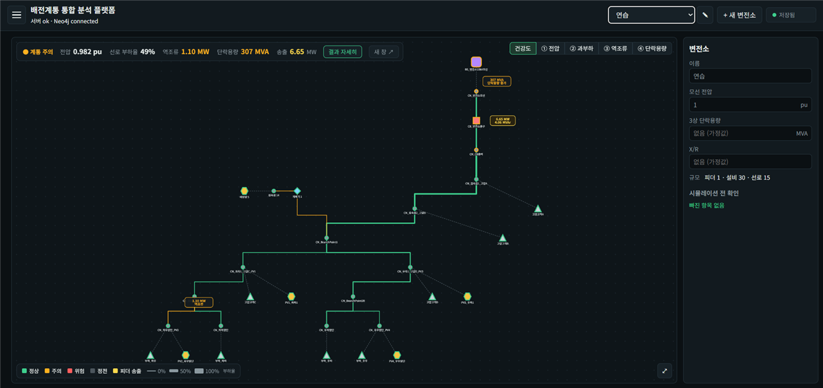Viewport: 823px width, 388px height.
Task: Click the X/R input field
Action: click(750, 162)
